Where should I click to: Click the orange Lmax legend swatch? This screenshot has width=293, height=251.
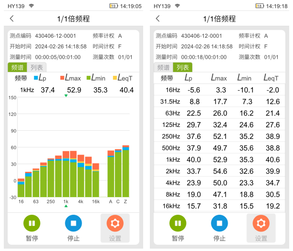62,77
